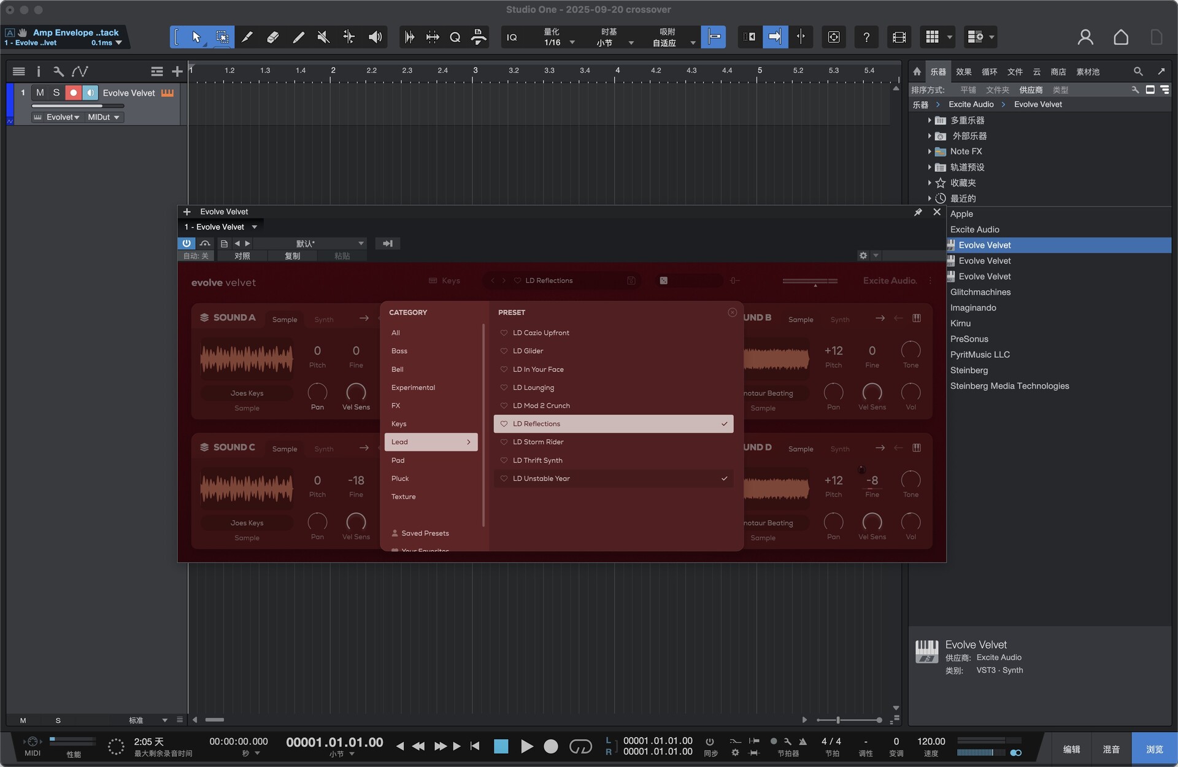The height and width of the screenshot is (767, 1178).
Task: Open plugin window gear settings
Action: point(863,255)
